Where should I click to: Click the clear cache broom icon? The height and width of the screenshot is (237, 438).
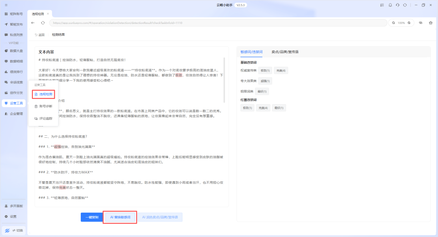pos(430,23)
